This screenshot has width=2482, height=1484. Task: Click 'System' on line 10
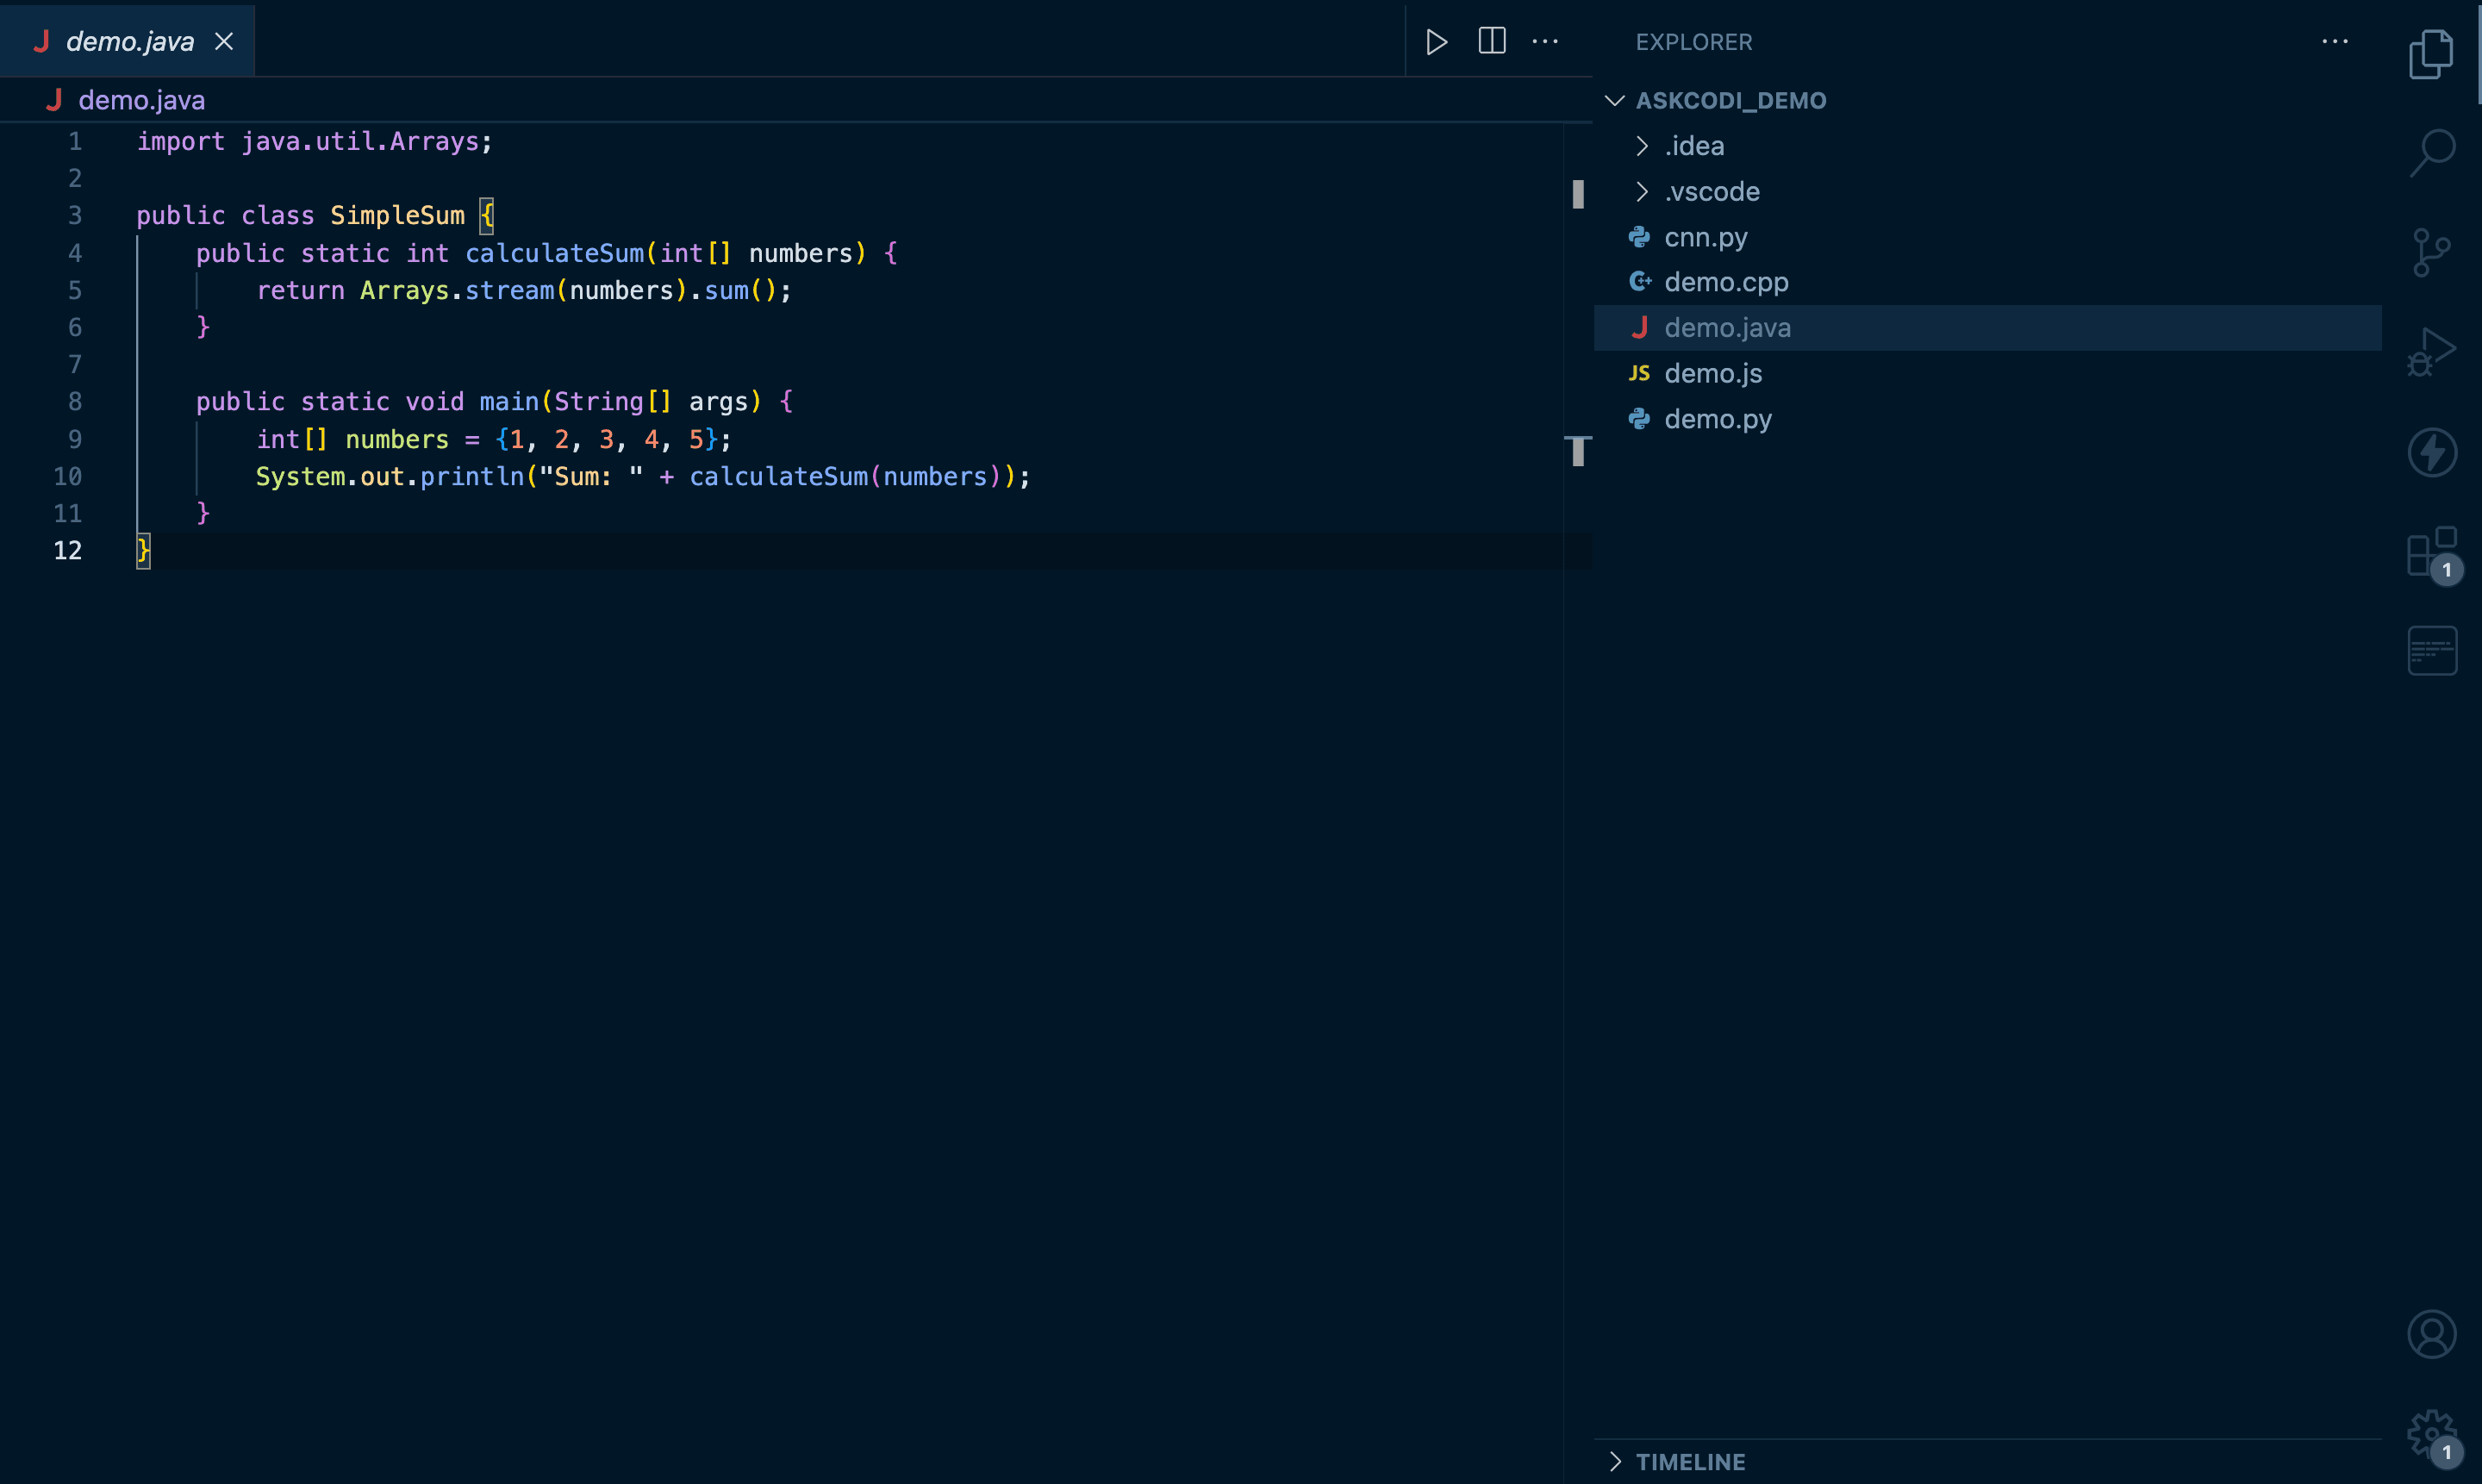click(x=300, y=476)
